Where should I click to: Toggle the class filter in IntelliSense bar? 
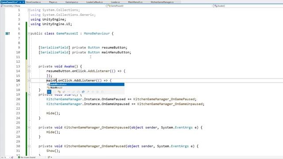(x=59, y=92)
